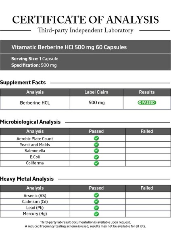This screenshot has height=243, width=171.
Task: Click the Cadmium (Cd) passed checkmark
Action: coord(96,201)
